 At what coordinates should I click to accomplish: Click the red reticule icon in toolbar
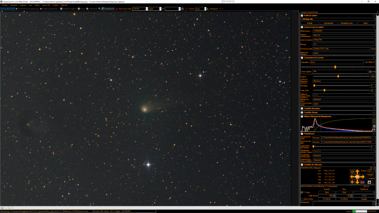click(186, 9)
